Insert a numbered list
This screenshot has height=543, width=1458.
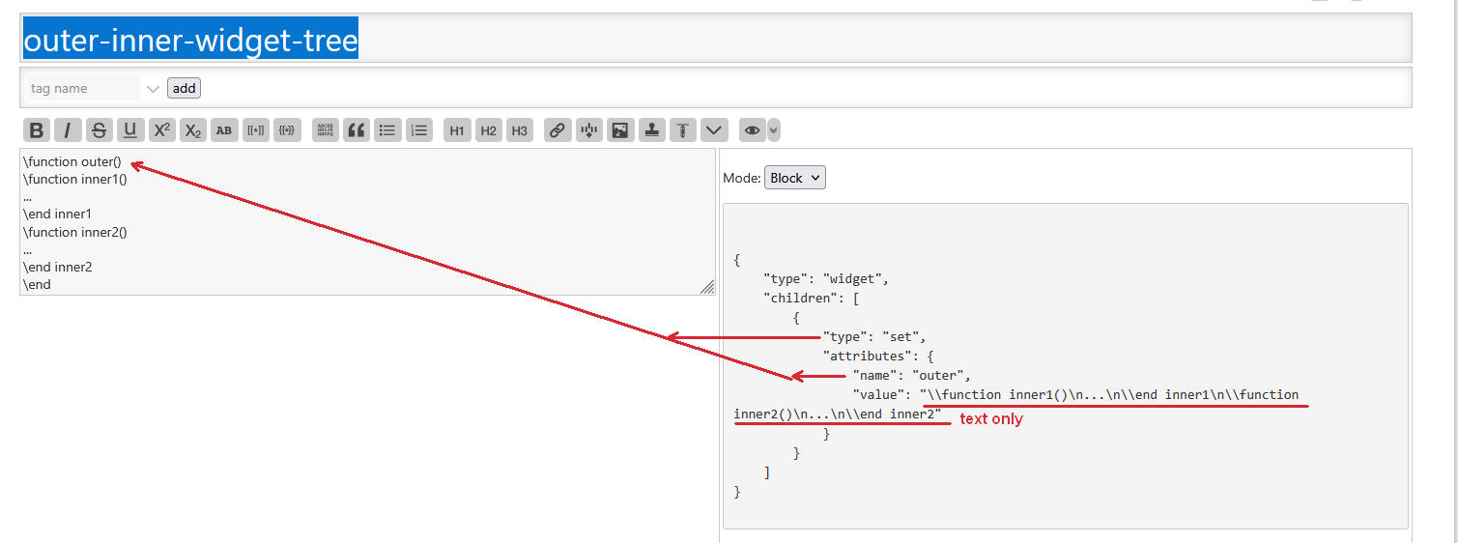(x=418, y=130)
